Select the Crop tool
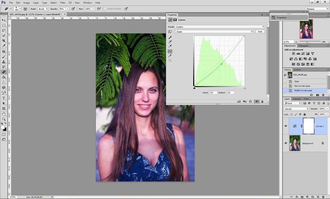Screen dimensions: 330x199 (4, 41)
